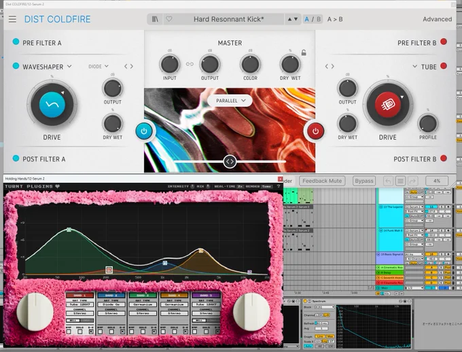Click the master Color knob

pyautogui.click(x=250, y=64)
